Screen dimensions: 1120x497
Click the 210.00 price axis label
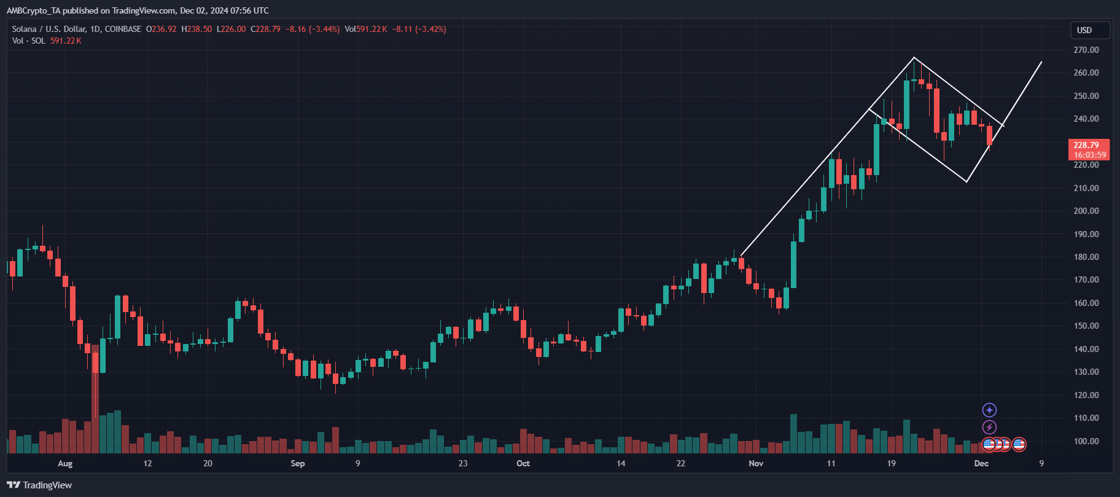click(x=1086, y=188)
